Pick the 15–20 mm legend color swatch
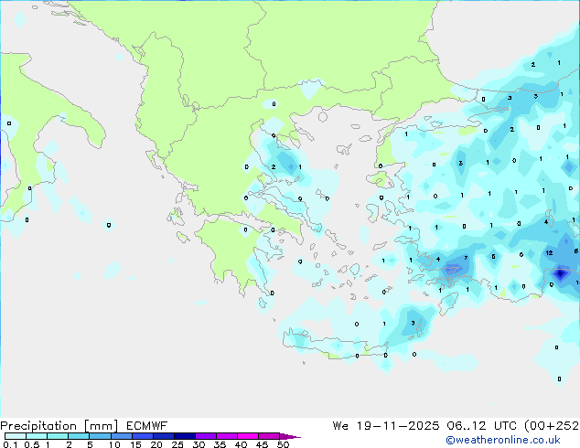The image size is (580, 448). pyautogui.click(x=143, y=436)
